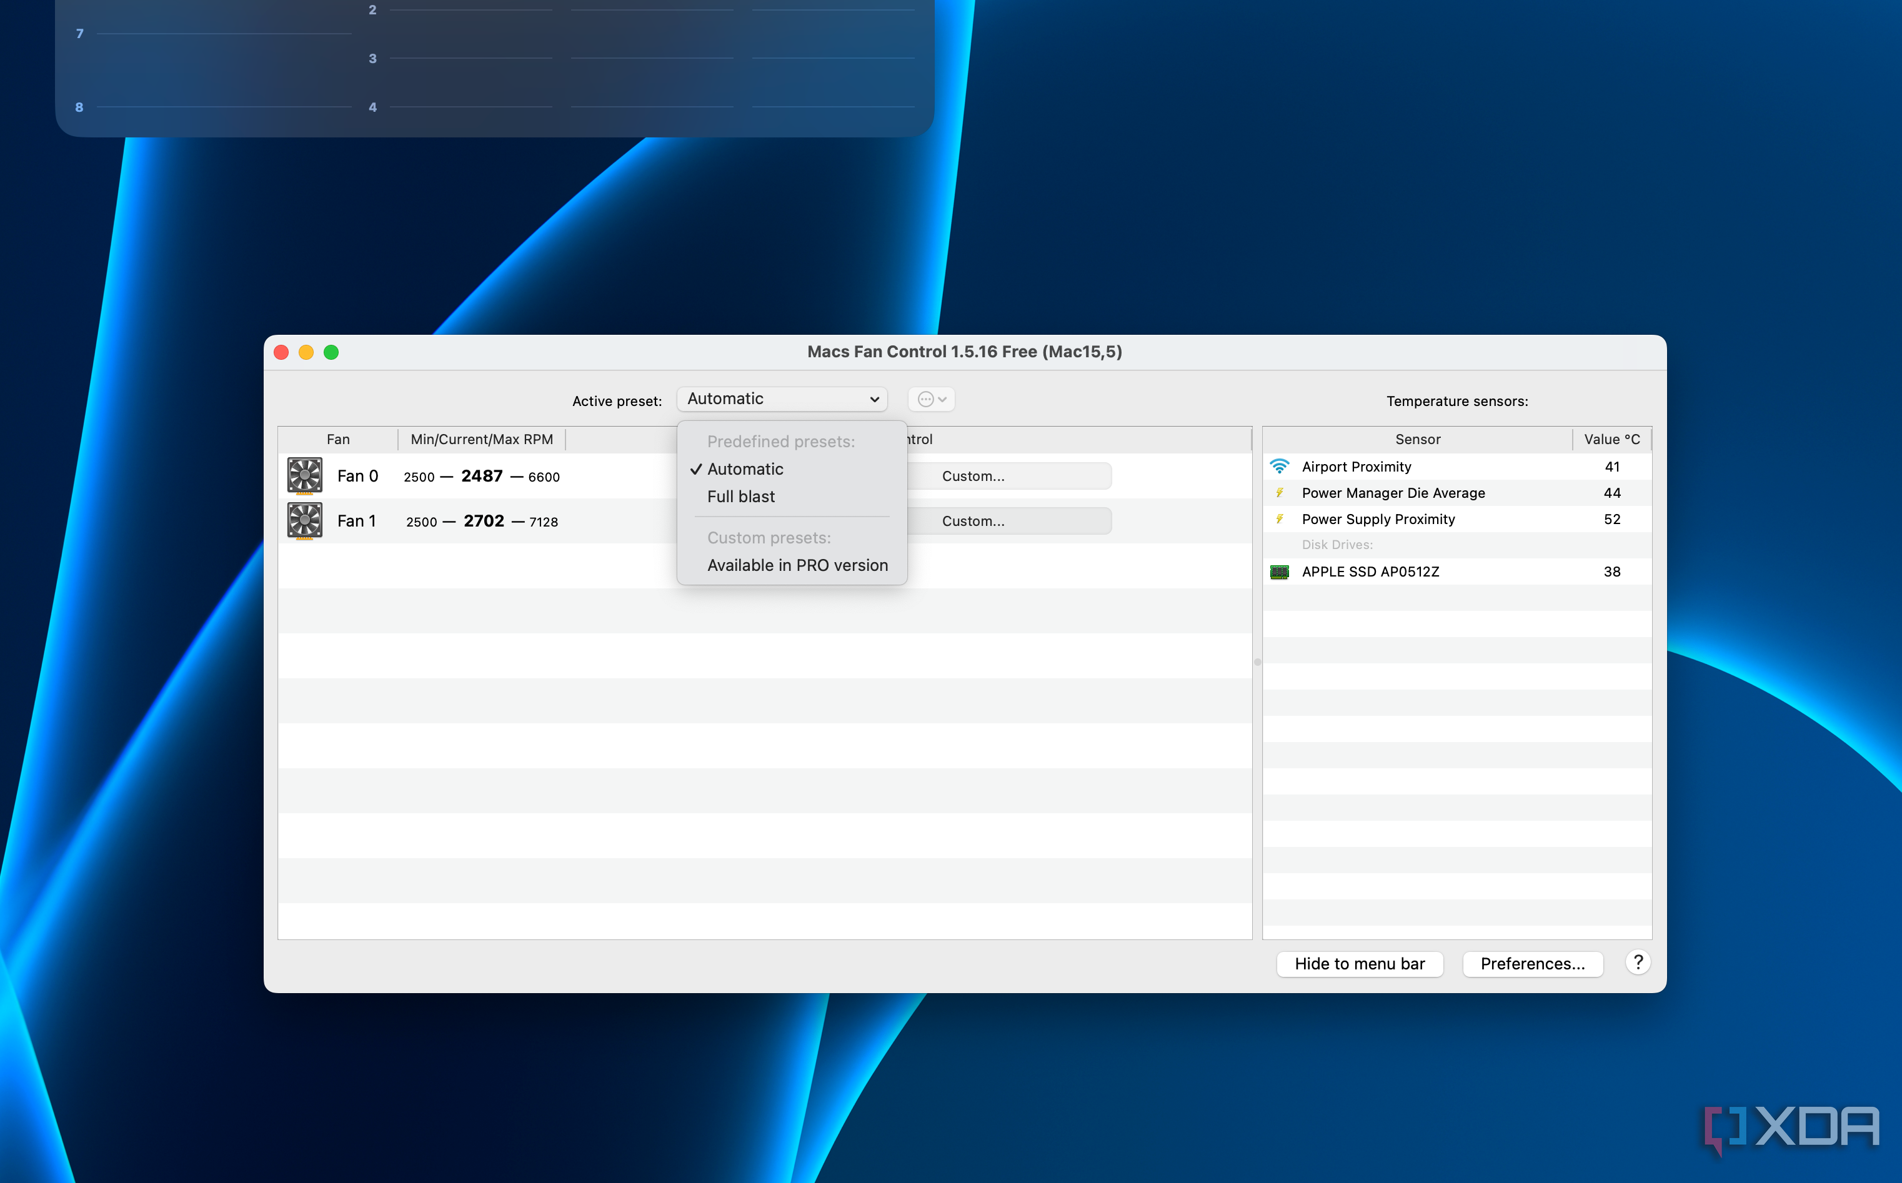Screen dimensions: 1902x1183
Task: Click Fan 0 max RPM value 6600
Action: point(544,477)
